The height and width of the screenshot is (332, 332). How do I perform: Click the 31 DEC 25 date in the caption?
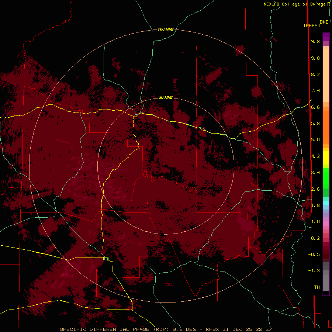tap(238, 329)
